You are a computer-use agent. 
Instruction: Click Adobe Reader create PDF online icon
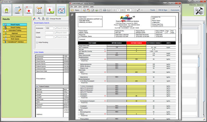pyautogui.click(x=84, y=10)
